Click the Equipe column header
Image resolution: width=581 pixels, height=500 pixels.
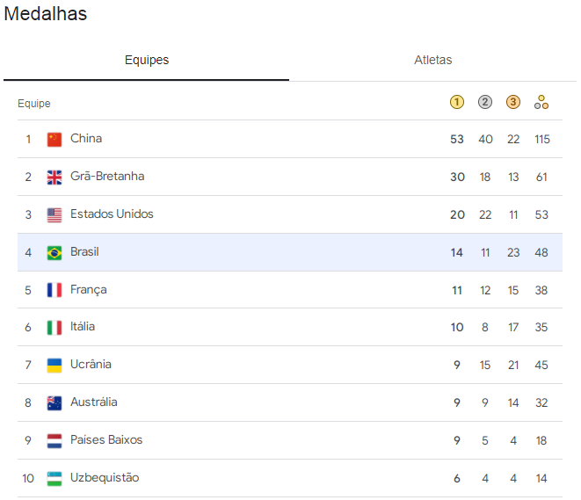pyautogui.click(x=34, y=104)
